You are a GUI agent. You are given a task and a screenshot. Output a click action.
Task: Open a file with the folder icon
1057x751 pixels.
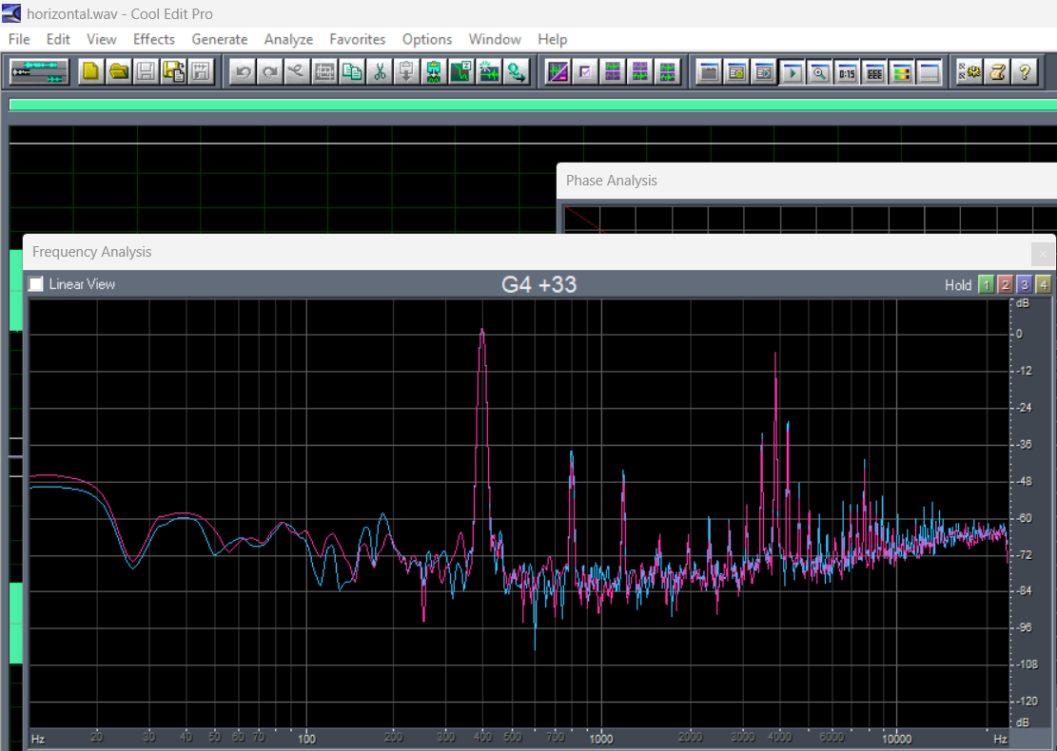coord(119,72)
